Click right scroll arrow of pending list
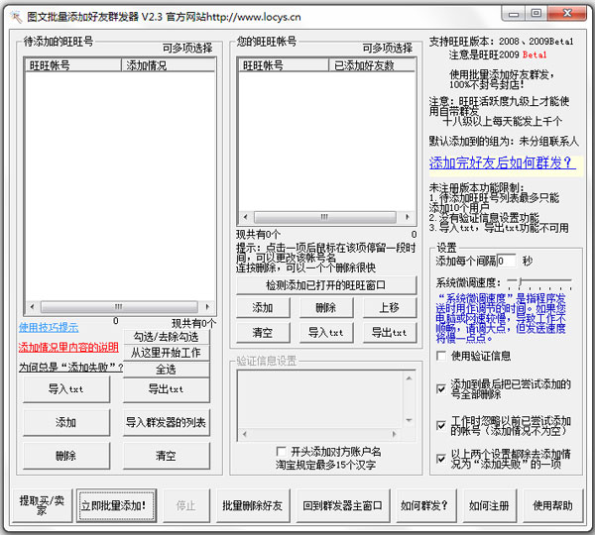Screen dimensions: 595x535 [207, 306]
